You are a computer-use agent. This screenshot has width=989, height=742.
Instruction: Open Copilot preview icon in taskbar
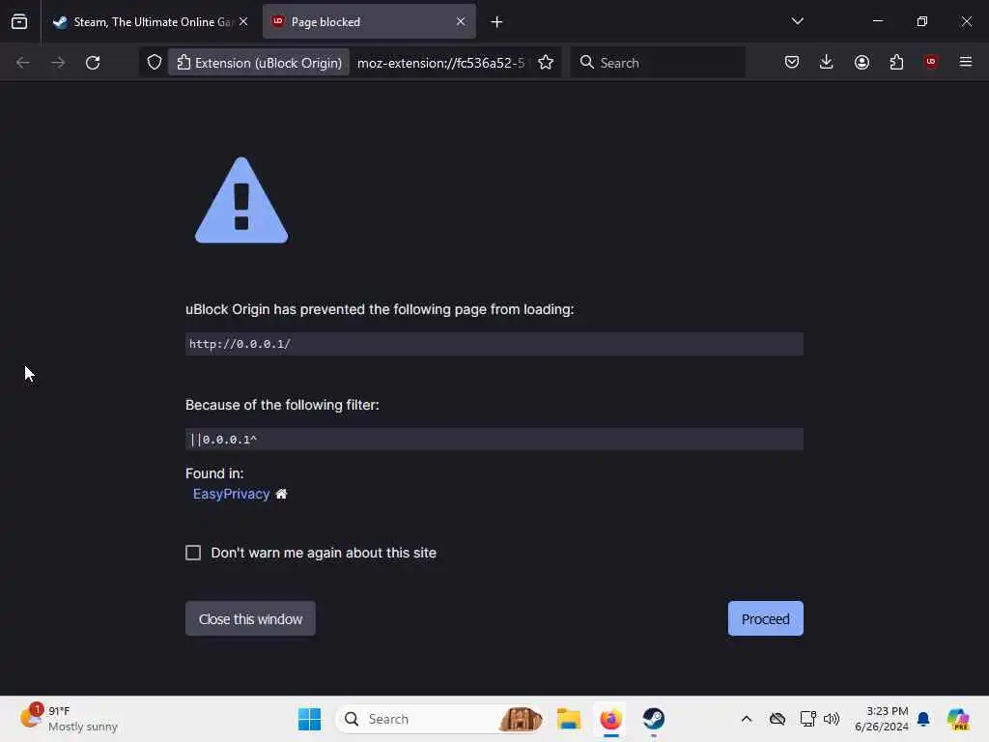coord(958,719)
